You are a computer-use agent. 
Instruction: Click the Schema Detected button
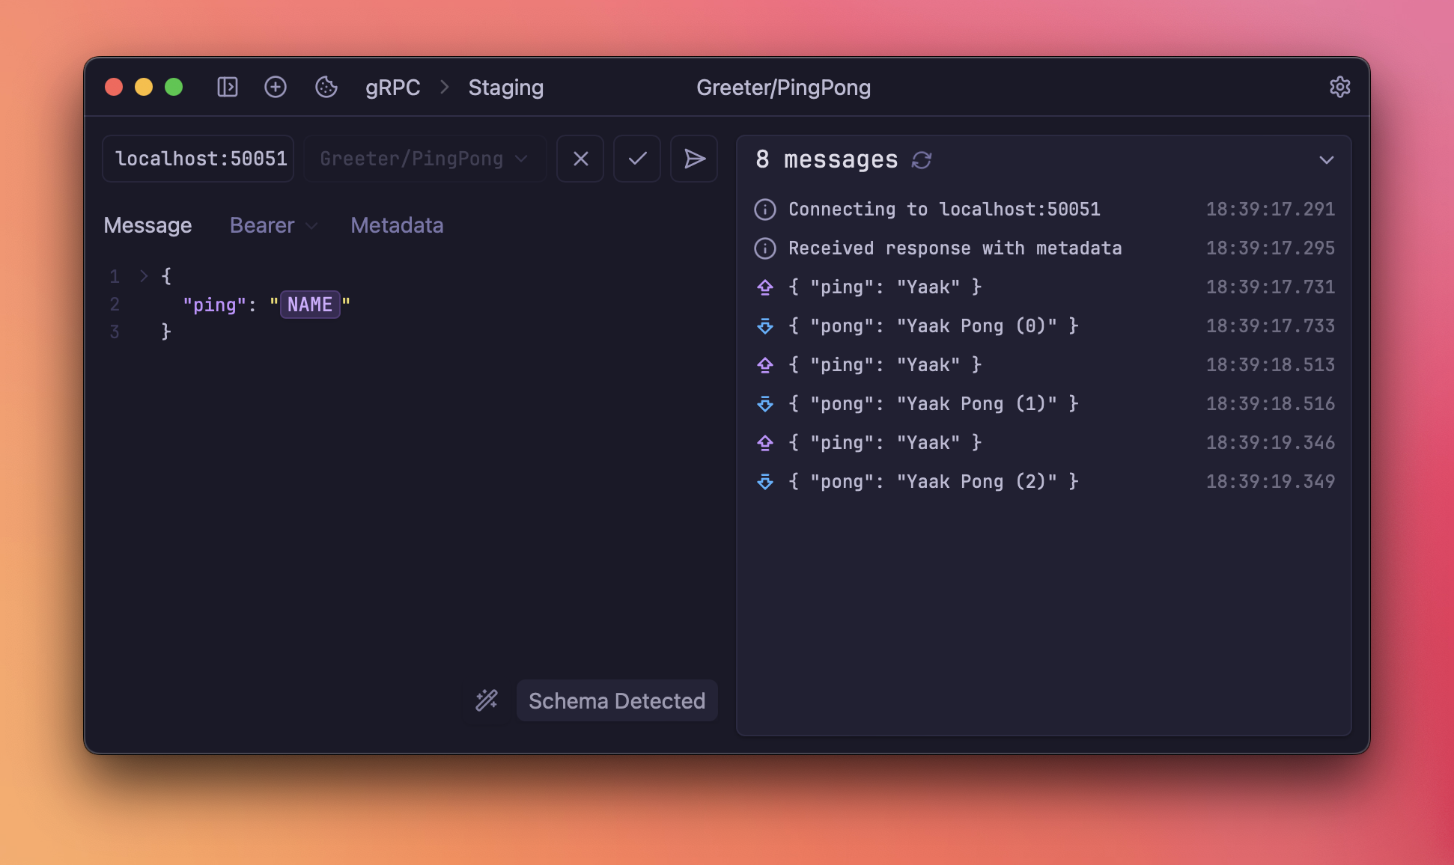tap(616, 700)
